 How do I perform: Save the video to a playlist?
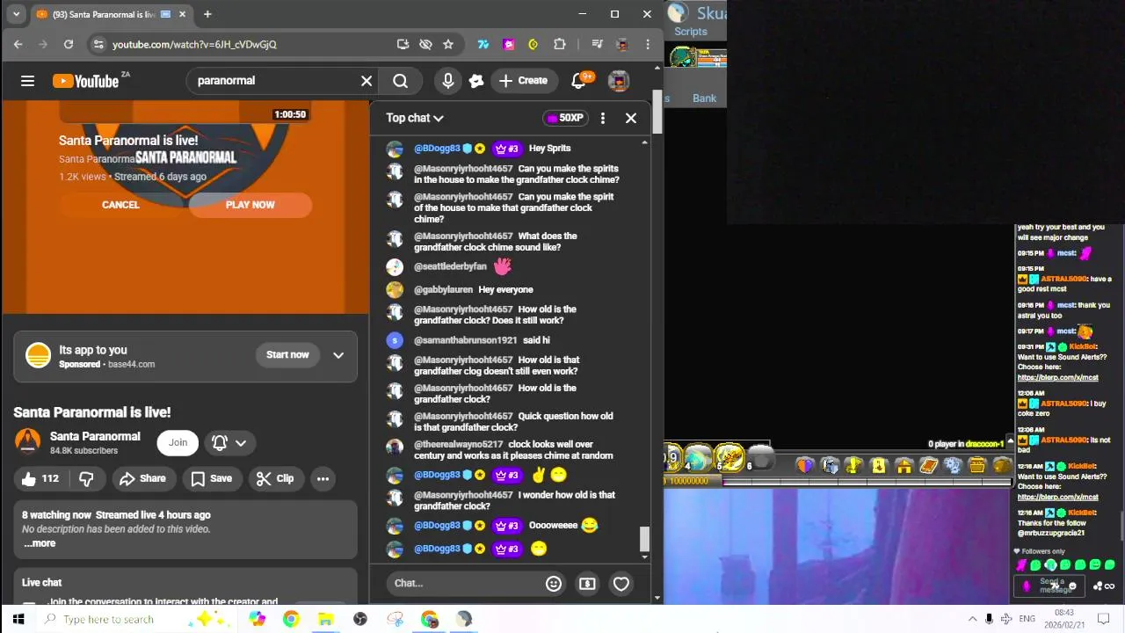pyautogui.click(x=212, y=478)
